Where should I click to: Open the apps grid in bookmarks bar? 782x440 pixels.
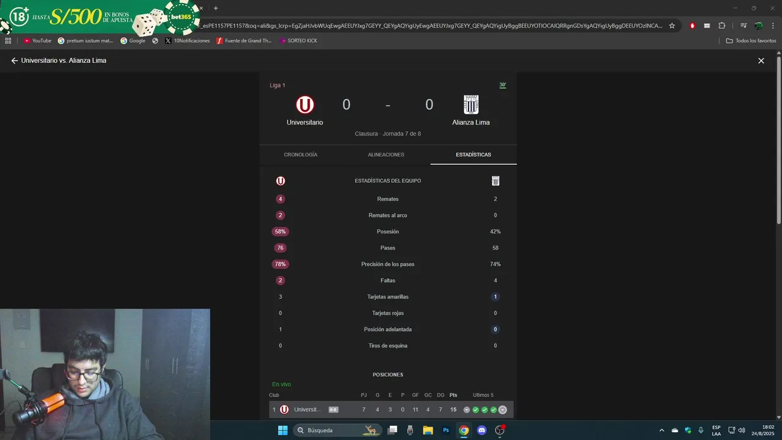(x=8, y=41)
